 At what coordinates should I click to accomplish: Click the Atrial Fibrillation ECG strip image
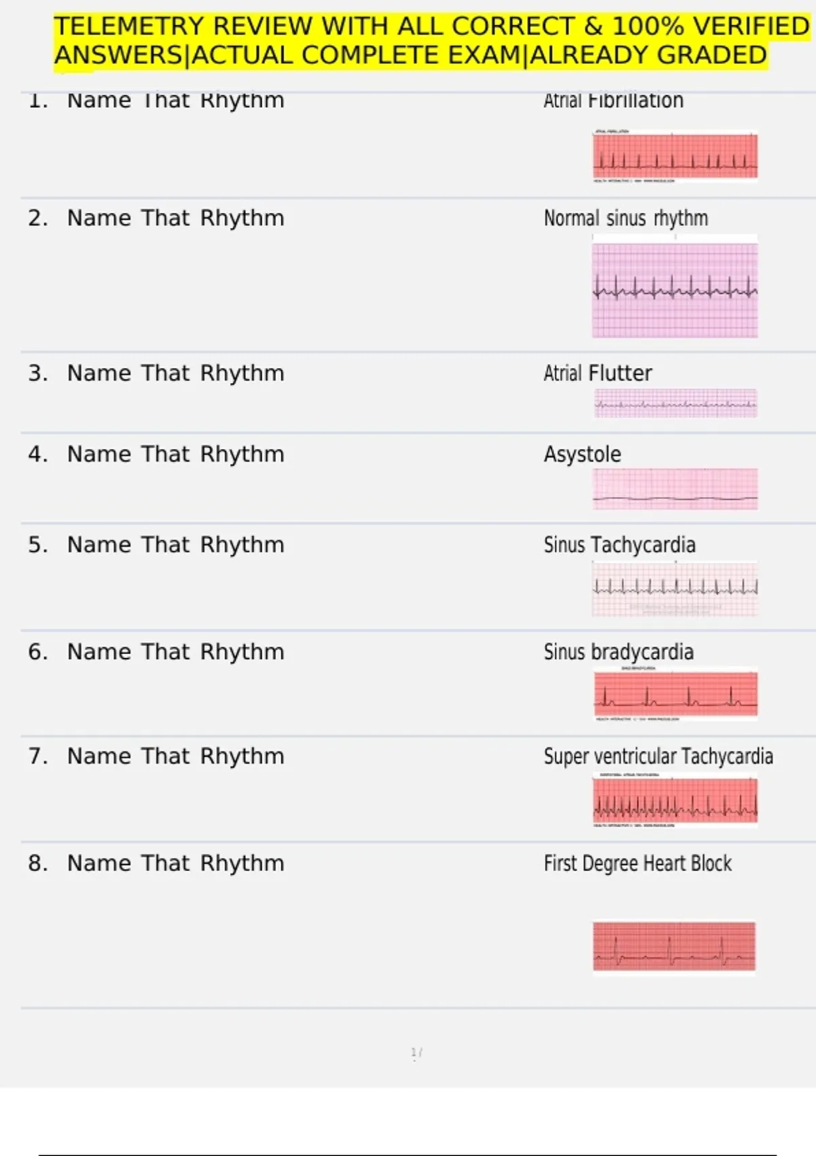pos(675,156)
